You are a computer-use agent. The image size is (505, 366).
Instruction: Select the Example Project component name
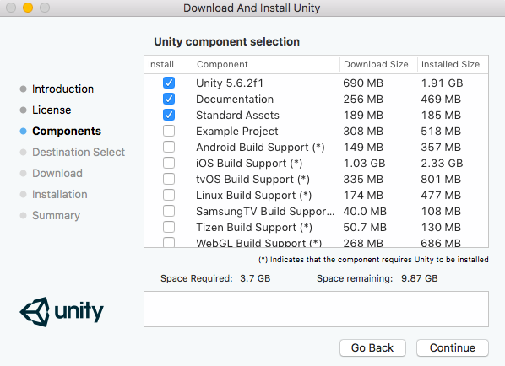237,132
